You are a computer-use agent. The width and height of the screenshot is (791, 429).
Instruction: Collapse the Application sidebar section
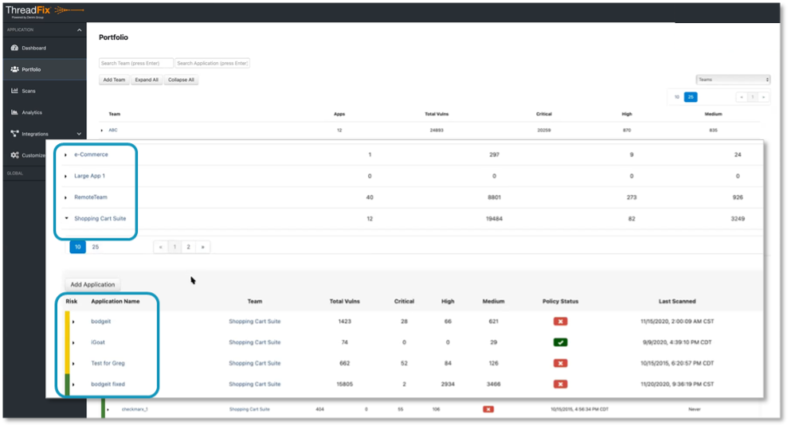pyautogui.click(x=79, y=30)
